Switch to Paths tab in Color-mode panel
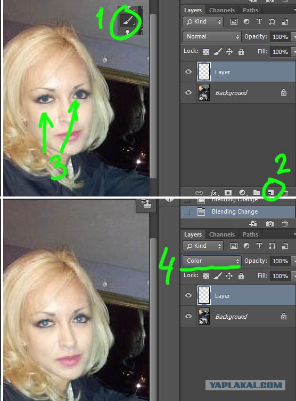 pyautogui.click(x=250, y=234)
